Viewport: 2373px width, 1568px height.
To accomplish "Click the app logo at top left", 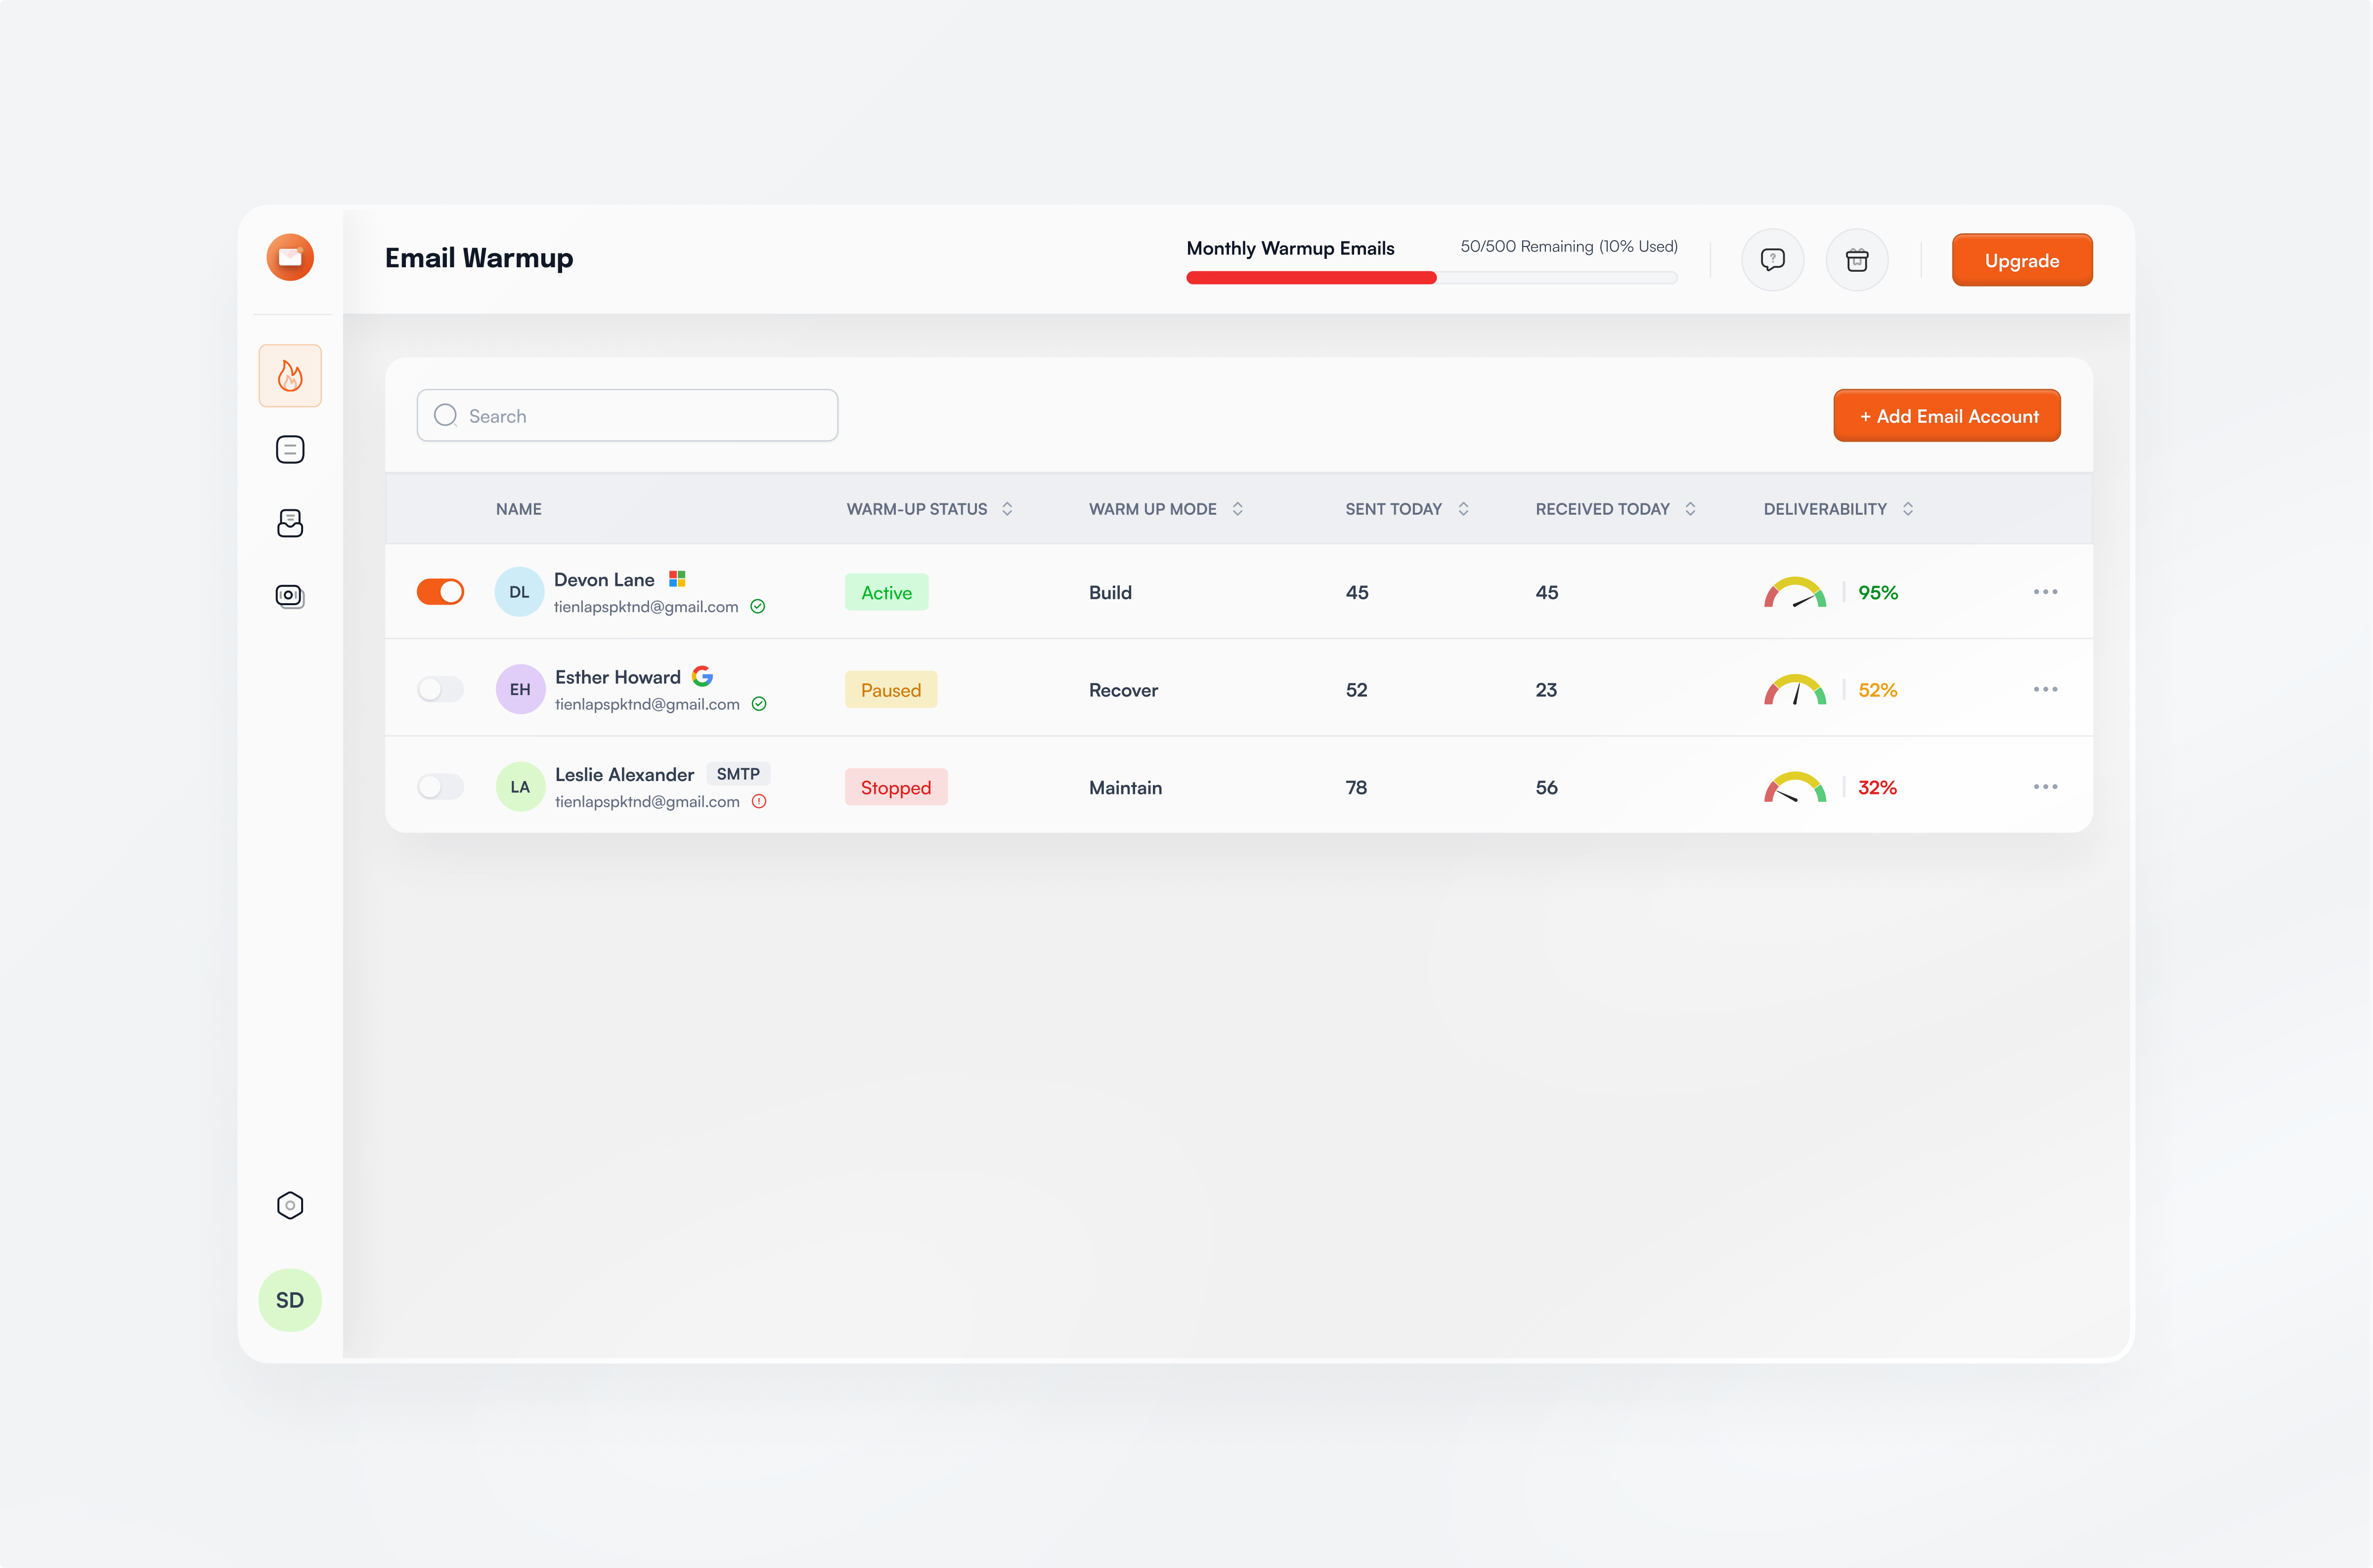I will click(x=290, y=257).
